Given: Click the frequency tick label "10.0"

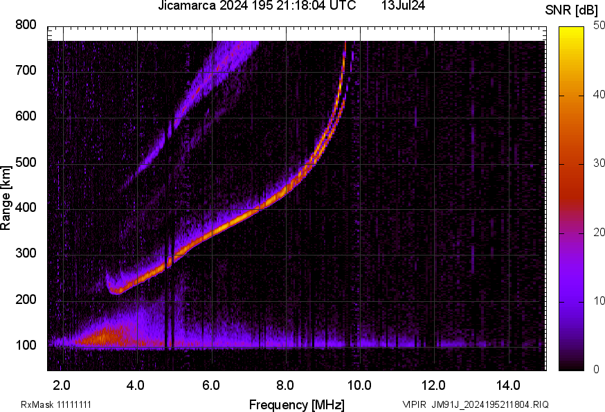Looking at the screenshot, I should tap(359, 386).
